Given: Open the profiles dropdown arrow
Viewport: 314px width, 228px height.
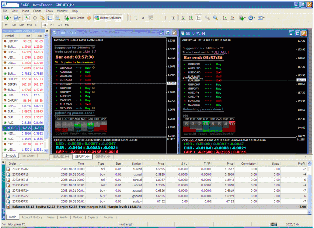Looking at the screenshot, I should coord(20,18).
